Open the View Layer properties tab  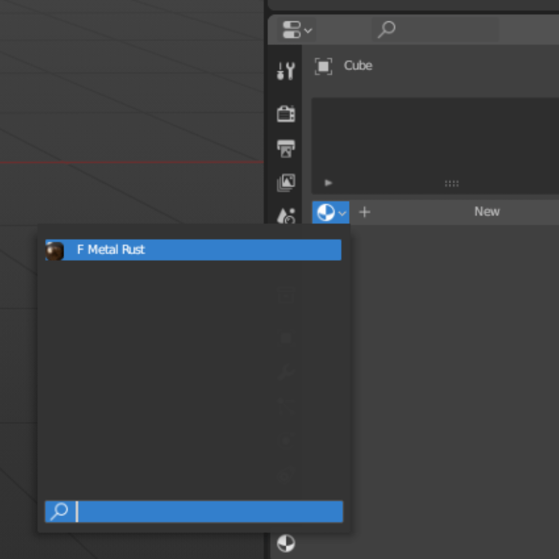pyautogui.click(x=286, y=183)
